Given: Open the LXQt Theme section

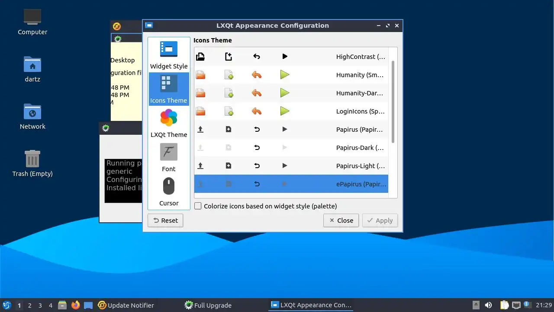Looking at the screenshot, I should click(169, 123).
